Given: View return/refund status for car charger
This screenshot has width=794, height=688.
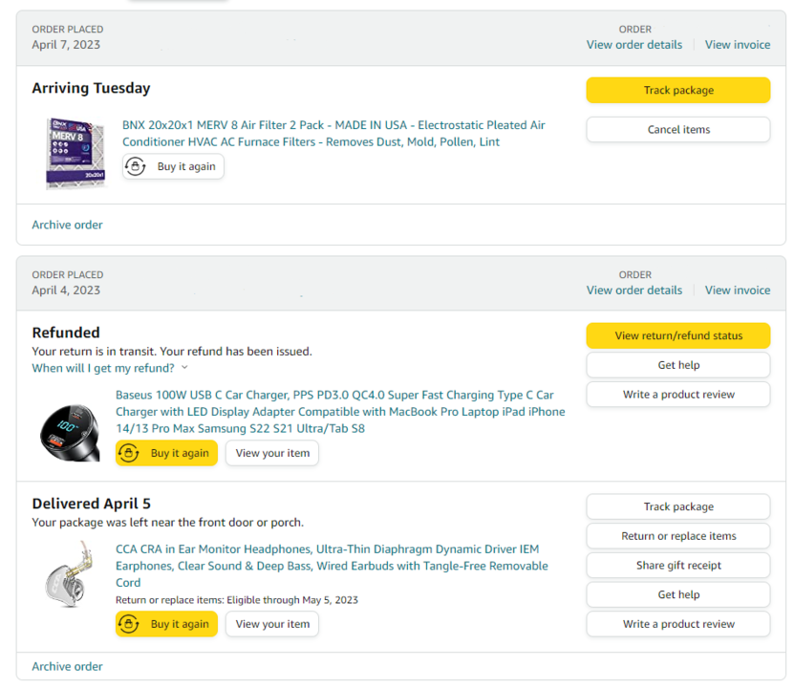Looking at the screenshot, I should [677, 335].
